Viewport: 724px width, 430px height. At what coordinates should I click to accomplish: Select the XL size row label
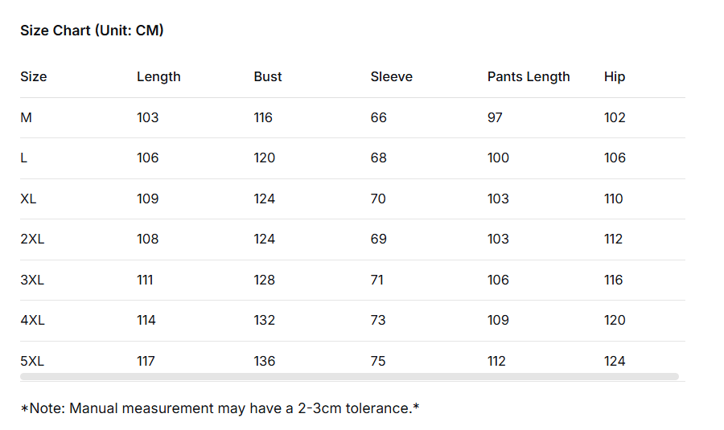pyautogui.click(x=28, y=199)
